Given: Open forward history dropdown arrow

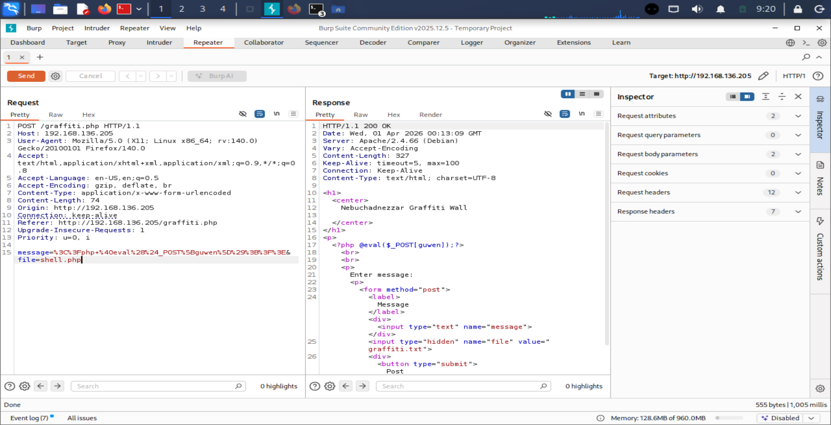Looking at the screenshot, I should [x=171, y=76].
